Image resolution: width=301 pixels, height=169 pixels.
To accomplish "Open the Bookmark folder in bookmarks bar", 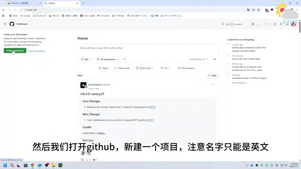I will pos(40,15).
